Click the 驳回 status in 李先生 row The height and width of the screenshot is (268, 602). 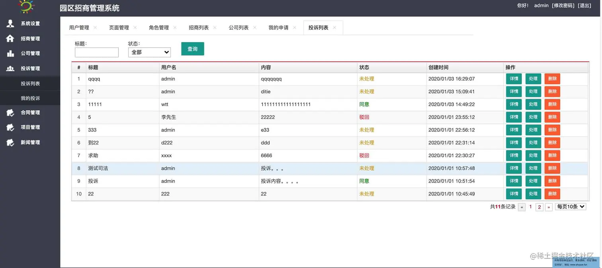(364, 117)
